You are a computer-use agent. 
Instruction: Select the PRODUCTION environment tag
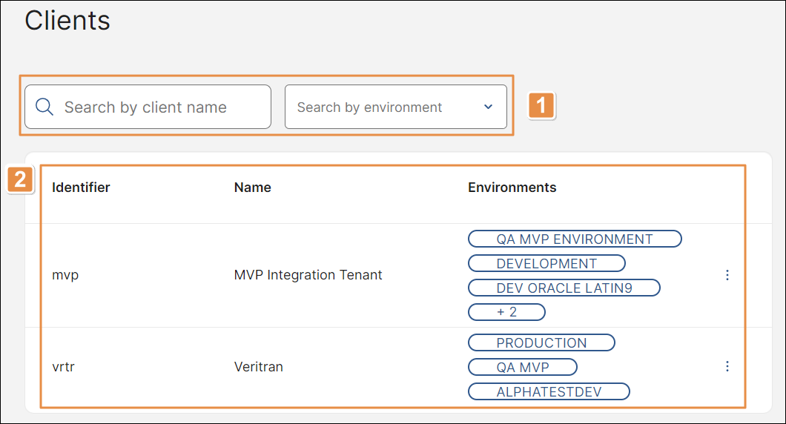[541, 343]
